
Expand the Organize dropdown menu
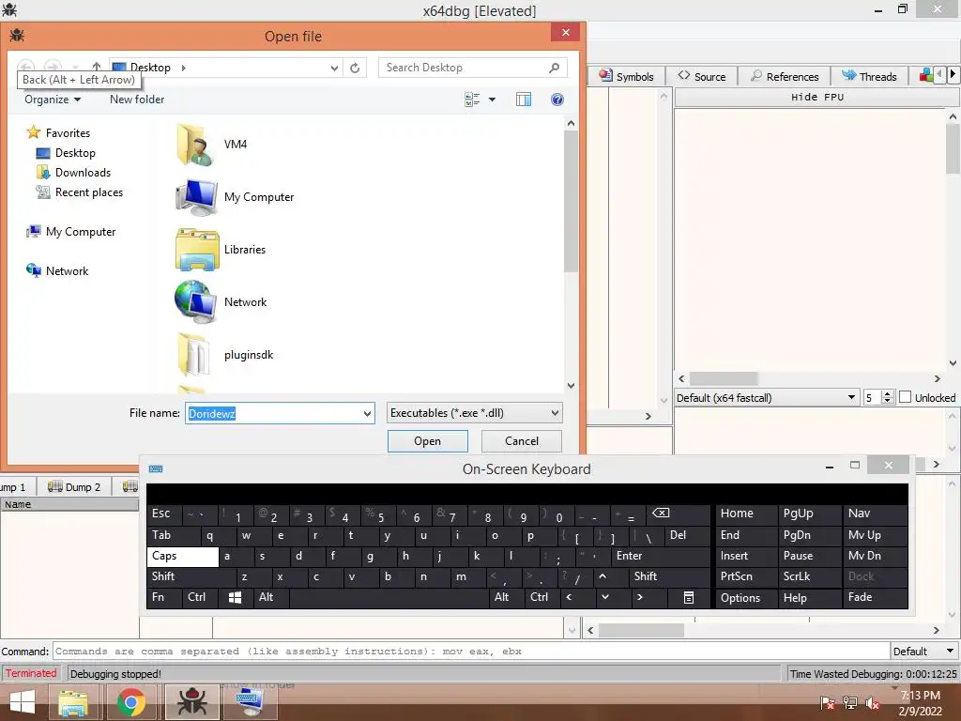[53, 100]
